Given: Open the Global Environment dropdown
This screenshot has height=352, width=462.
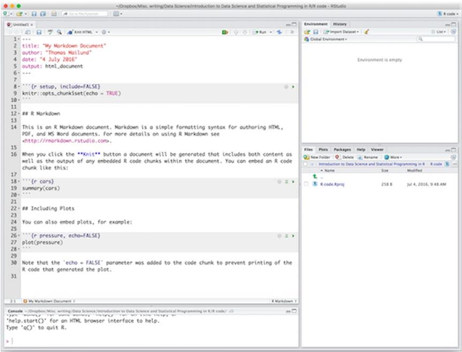Looking at the screenshot, I should [325, 39].
